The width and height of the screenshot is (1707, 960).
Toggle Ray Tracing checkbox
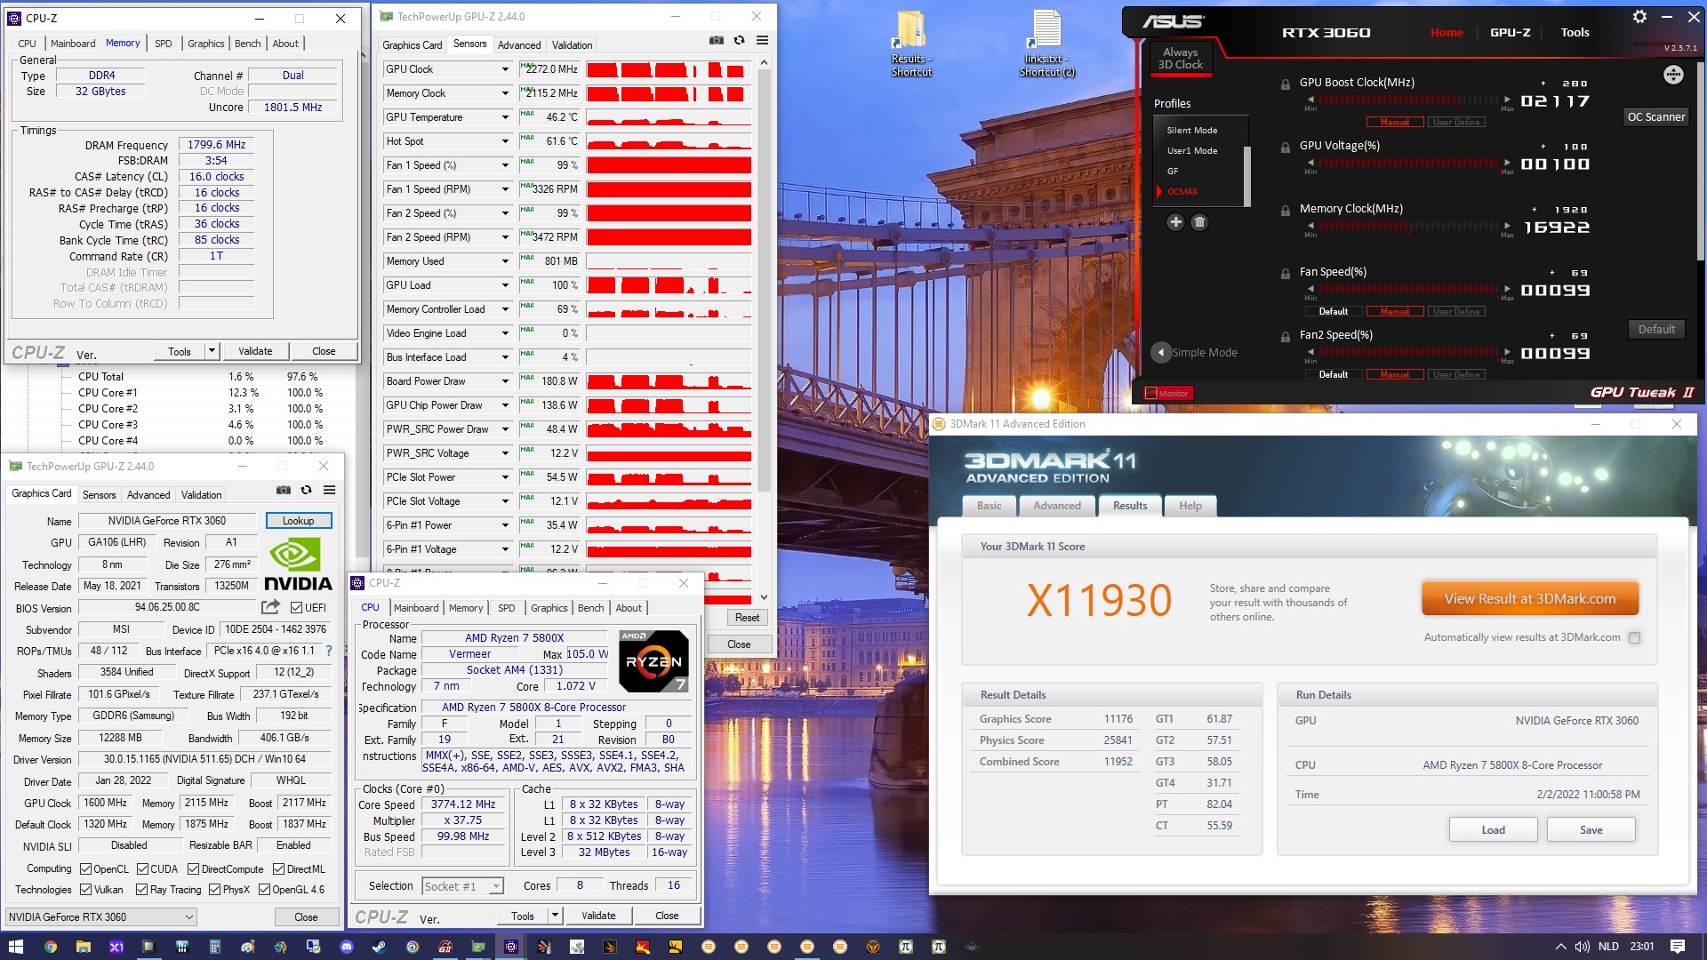click(x=141, y=890)
